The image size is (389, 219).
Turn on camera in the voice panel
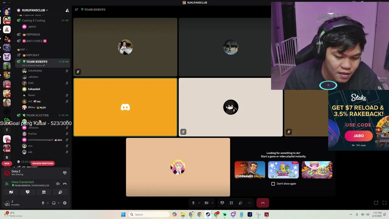[11, 192]
